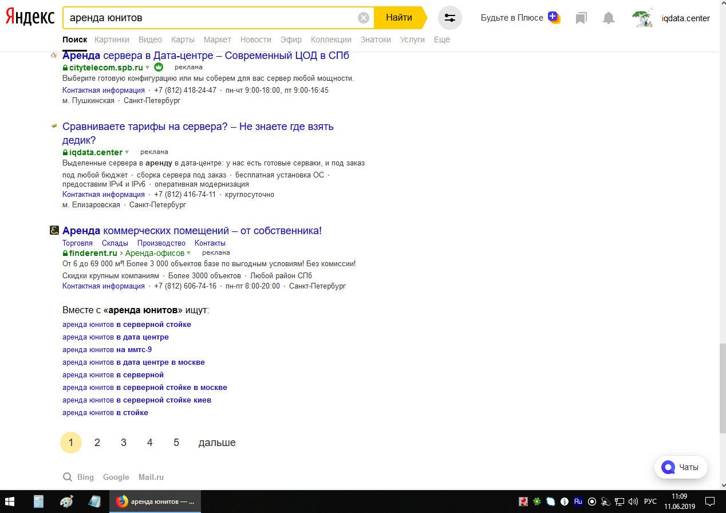The height and width of the screenshot is (513, 726).
Task: Click the дальше next page link
Action: 217,443
